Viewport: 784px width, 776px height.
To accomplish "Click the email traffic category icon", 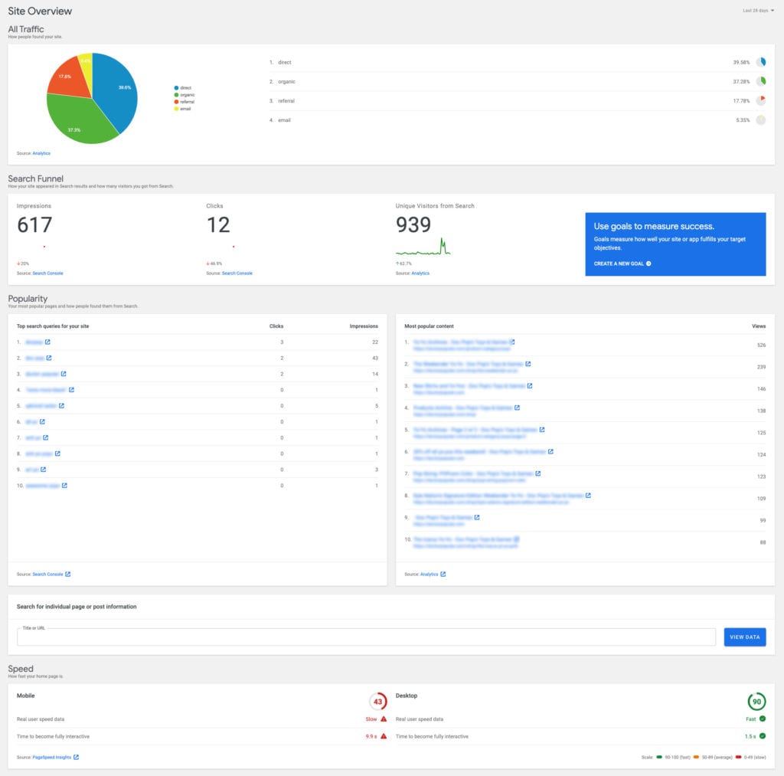I will coord(761,120).
